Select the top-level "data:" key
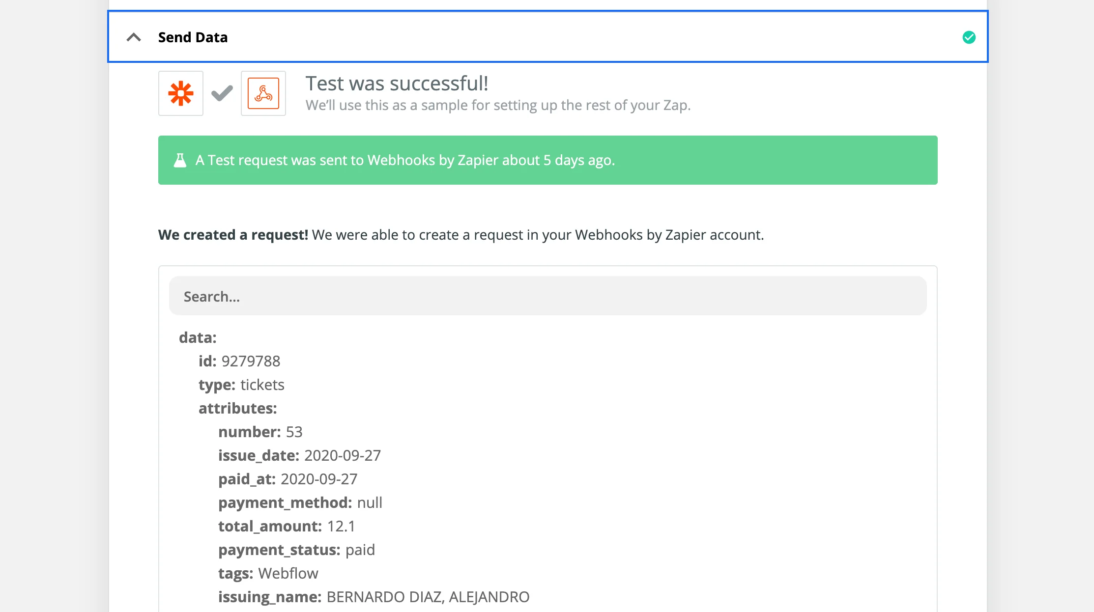The height and width of the screenshot is (612, 1094). [x=198, y=337]
